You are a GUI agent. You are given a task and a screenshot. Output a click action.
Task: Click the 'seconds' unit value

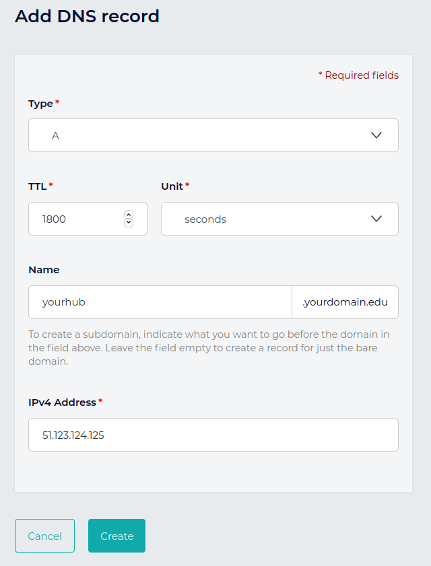tap(205, 219)
